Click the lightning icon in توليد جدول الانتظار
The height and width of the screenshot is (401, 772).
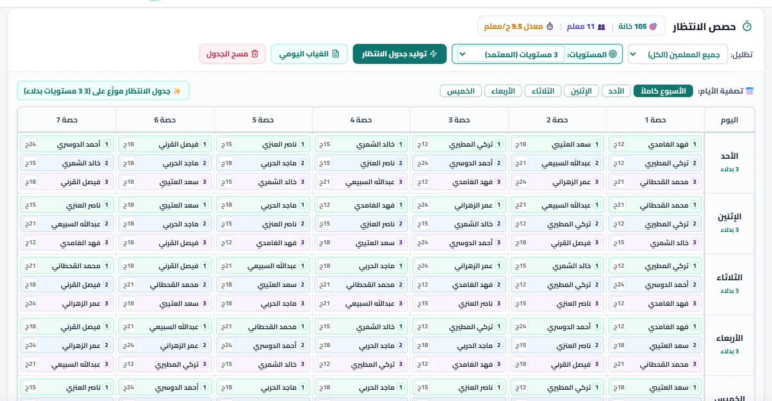[434, 54]
